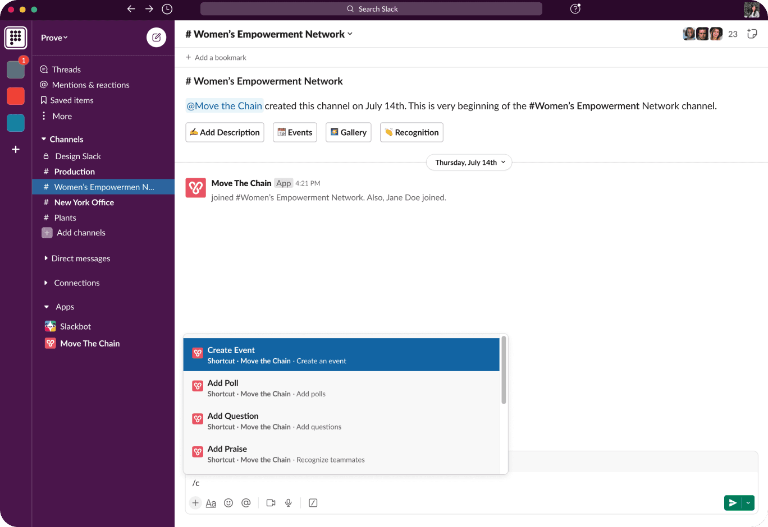Viewport: 768px width, 527px height.
Task: Click Add a bookmark
Action: coord(216,57)
